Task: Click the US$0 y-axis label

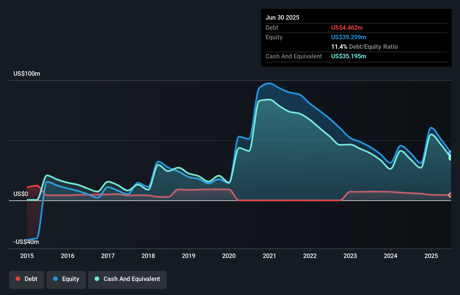Action: click(21, 194)
